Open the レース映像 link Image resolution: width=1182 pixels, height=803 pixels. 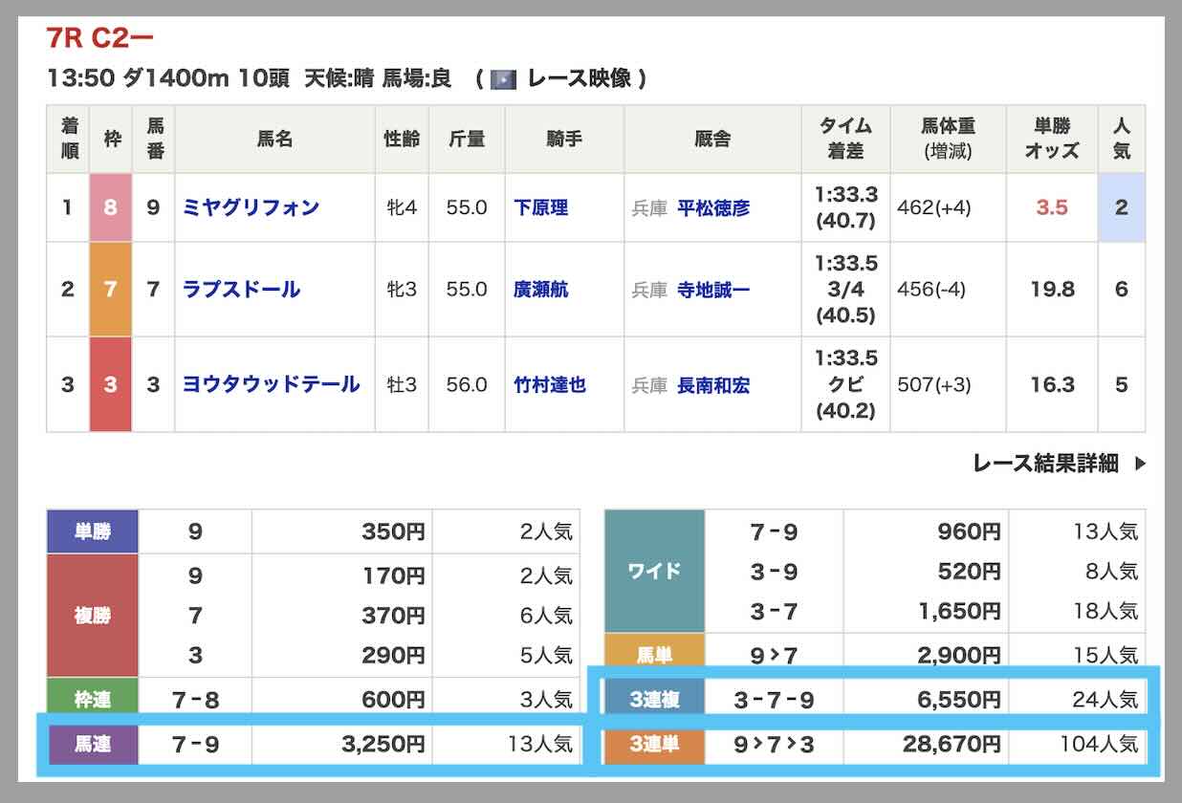pos(580,79)
